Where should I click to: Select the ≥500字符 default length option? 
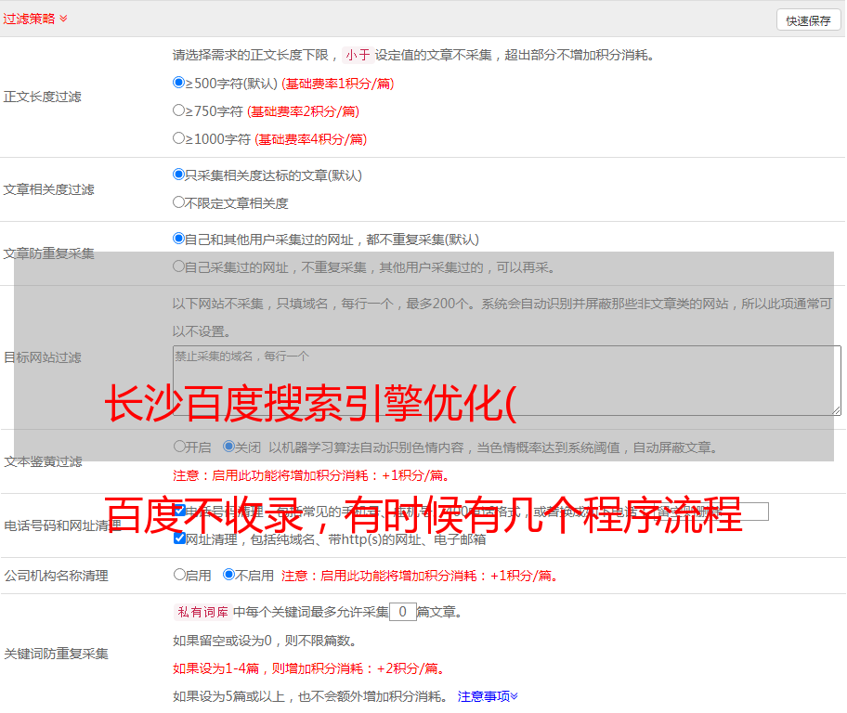point(179,82)
